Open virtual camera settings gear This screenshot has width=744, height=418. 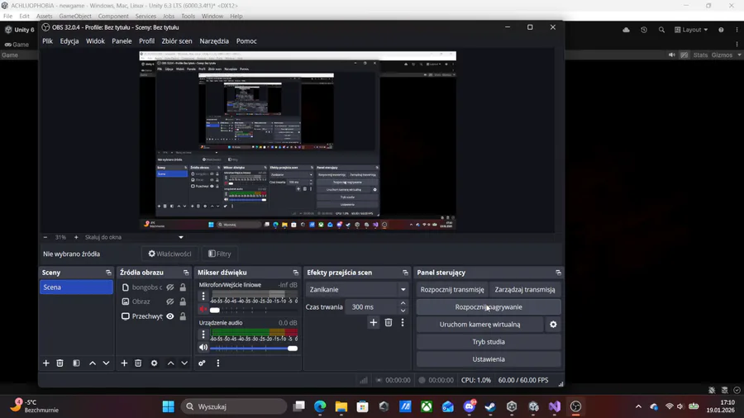click(x=553, y=325)
